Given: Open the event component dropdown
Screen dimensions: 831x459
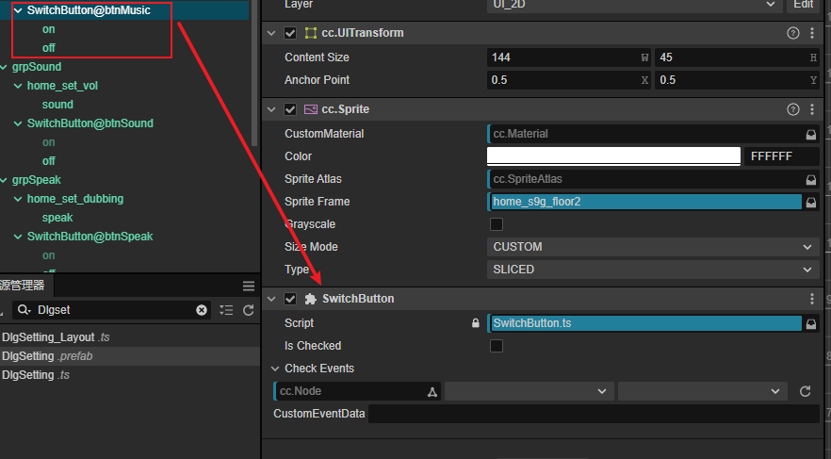Looking at the screenshot, I should pos(529,391).
